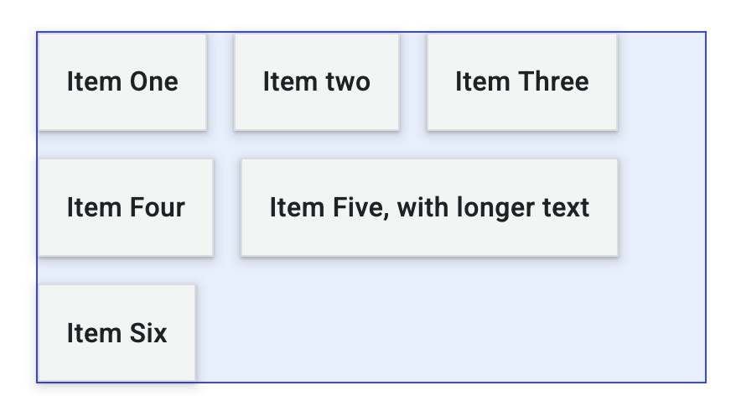The height and width of the screenshot is (396, 736).
Task: Click Item Five, with longer text
Action: pos(429,207)
